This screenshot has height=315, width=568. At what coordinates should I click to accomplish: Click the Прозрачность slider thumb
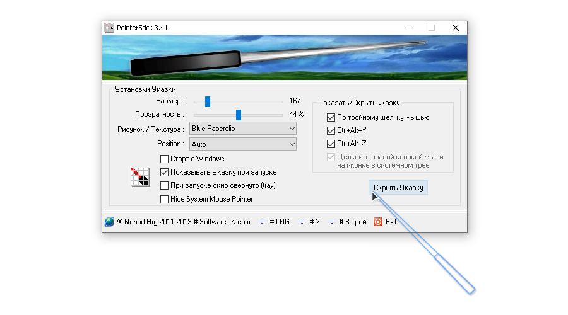click(x=239, y=115)
